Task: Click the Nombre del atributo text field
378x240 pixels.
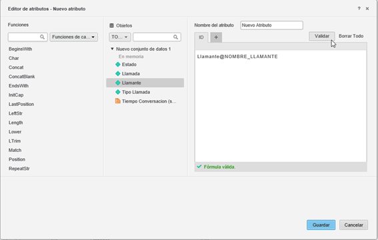Action: (271, 25)
